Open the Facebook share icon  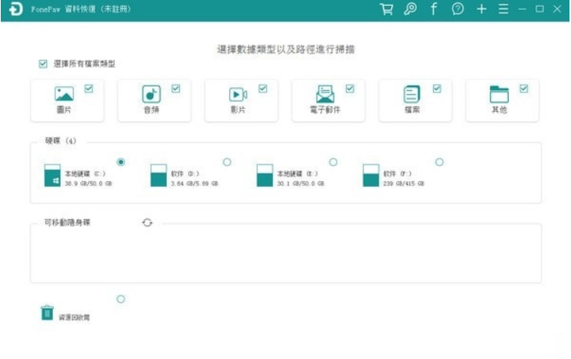pyautogui.click(x=434, y=9)
